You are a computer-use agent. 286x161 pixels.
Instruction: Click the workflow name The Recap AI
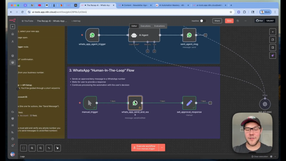pos(52,21)
